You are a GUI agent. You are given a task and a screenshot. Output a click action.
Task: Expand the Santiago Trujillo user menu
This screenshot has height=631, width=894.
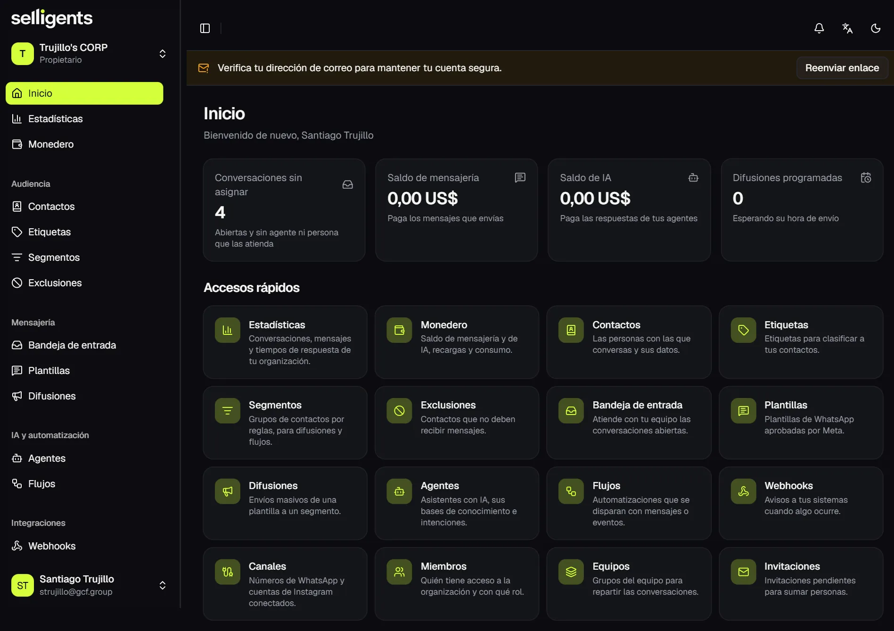163,585
